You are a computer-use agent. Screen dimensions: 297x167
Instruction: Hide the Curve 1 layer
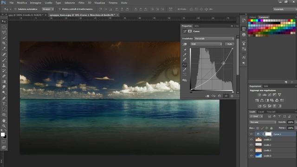251,134
